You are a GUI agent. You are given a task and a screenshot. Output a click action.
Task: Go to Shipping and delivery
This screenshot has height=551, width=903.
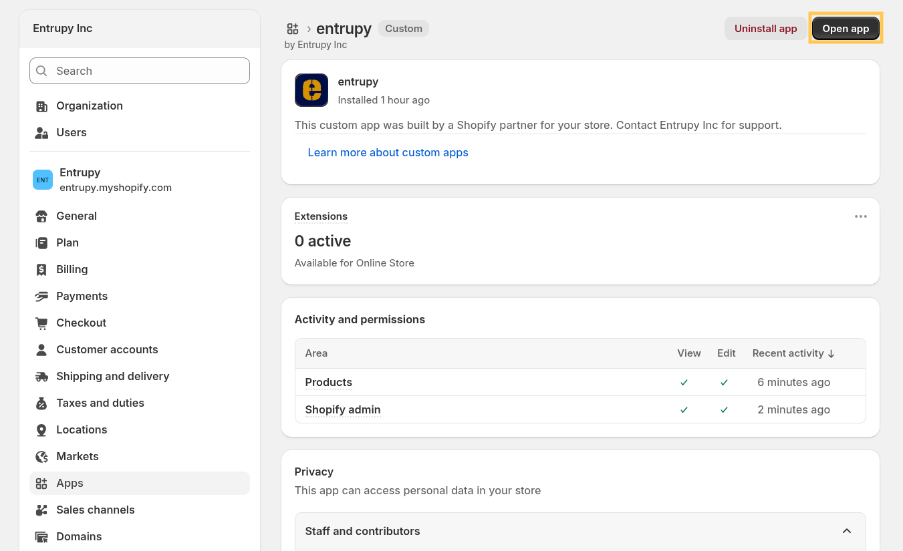(x=140, y=377)
